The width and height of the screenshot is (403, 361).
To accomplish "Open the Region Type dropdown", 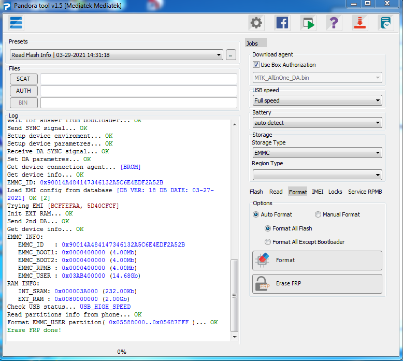I will tap(317, 175).
